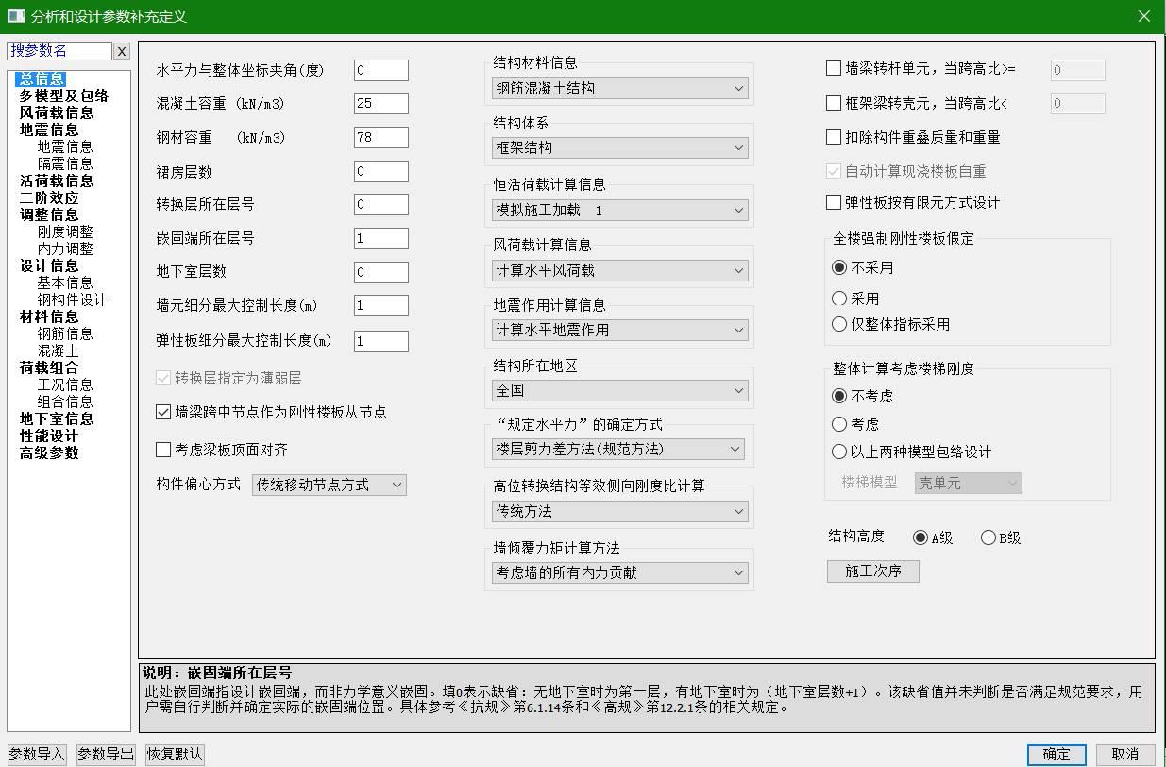Go to 风荷载信息 in sidebar
Image resolution: width=1166 pixels, height=767 pixels.
click(57, 112)
